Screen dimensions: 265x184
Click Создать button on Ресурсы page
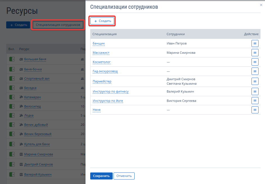pyautogui.click(x=18, y=25)
